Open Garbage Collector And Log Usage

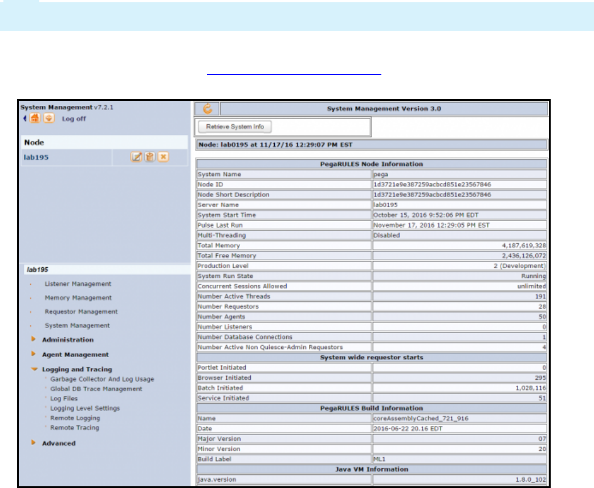point(102,379)
